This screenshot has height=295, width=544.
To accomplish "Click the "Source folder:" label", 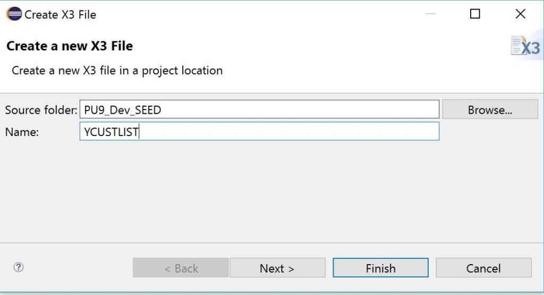I will [41, 110].
